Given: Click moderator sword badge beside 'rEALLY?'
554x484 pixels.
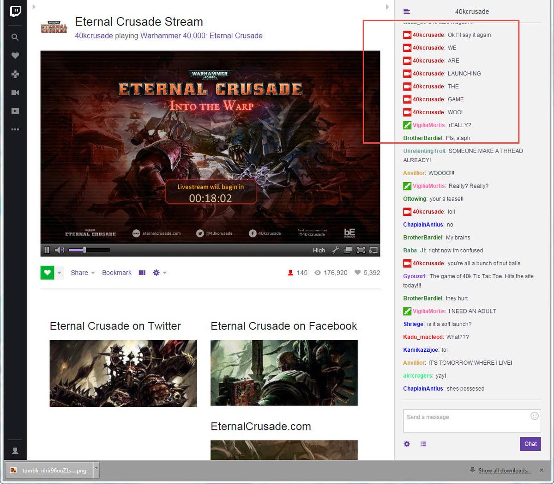Looking at the screenshot, I should point(407,125).
